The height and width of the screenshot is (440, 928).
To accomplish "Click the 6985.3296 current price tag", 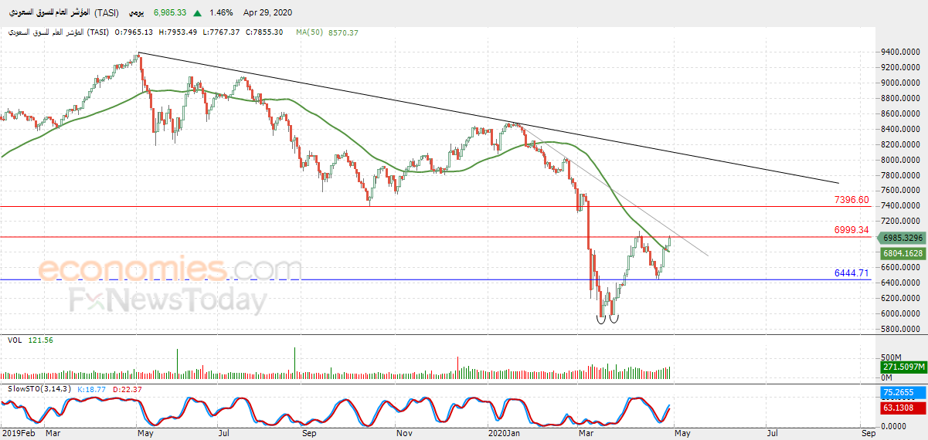I will point(901,238).
